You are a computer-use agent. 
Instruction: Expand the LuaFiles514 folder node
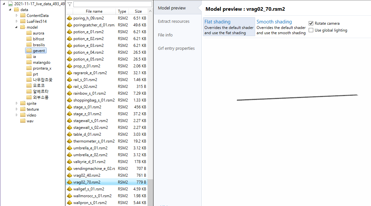(x=16, y=21)
